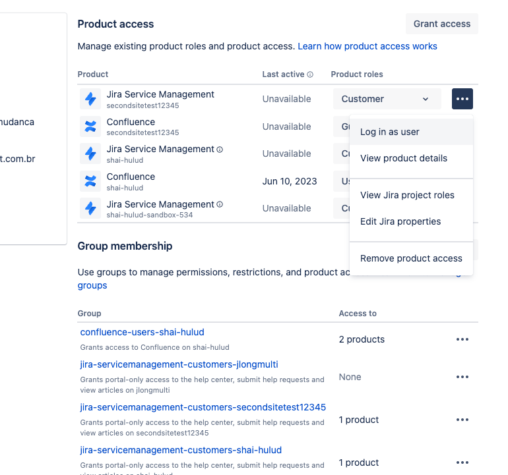The image size is (508, 475).
Task: Choose Remove product access
Action: (x=411, y=258)
